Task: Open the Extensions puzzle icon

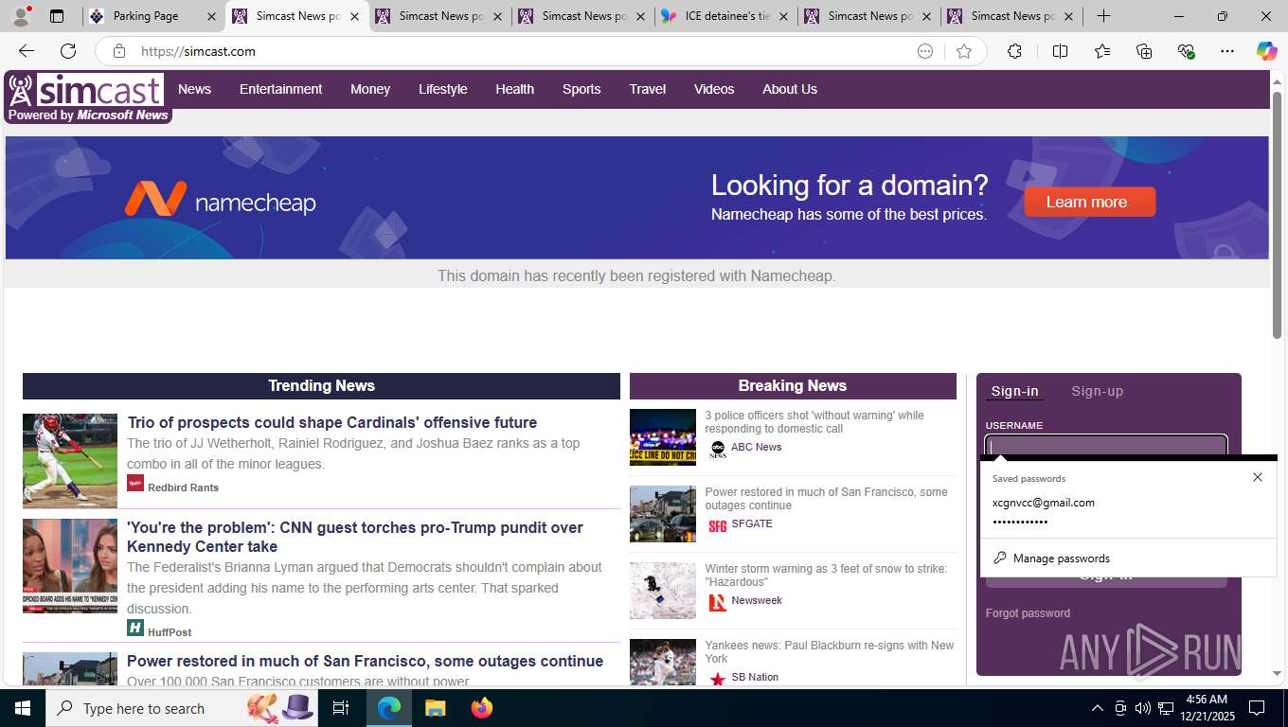Action: pos(1014,51)
